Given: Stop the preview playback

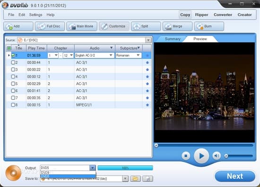Looking at the screenshot, I should point(186,156).
